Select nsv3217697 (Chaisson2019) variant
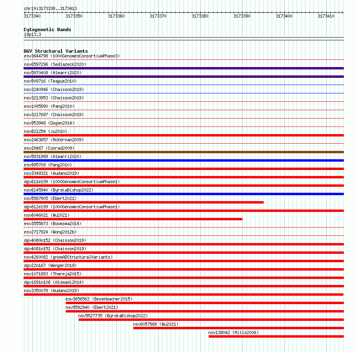The image size is (355, 352). [x=54, y=115]
